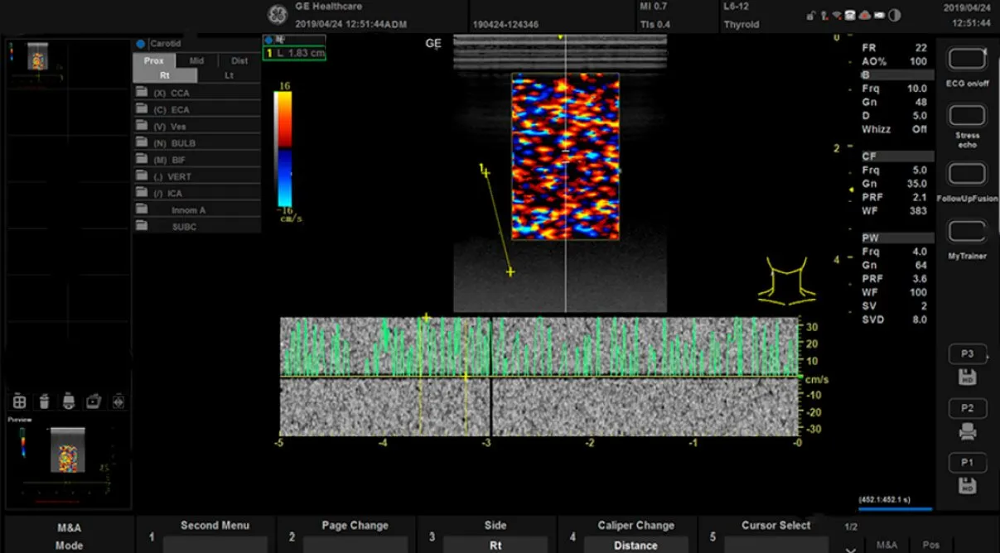
Task: Switch to the Lt side toggle
Action: [x=229, y=75]
